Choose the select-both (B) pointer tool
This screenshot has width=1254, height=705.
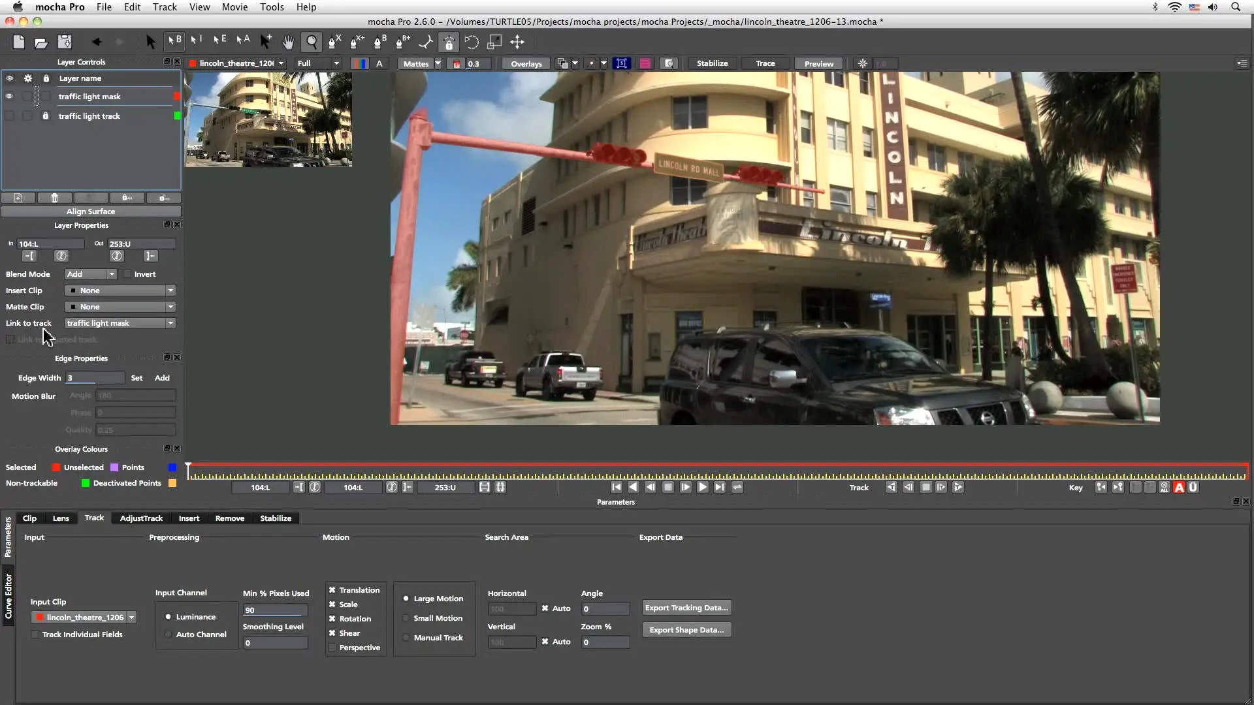tap(174, 41)
